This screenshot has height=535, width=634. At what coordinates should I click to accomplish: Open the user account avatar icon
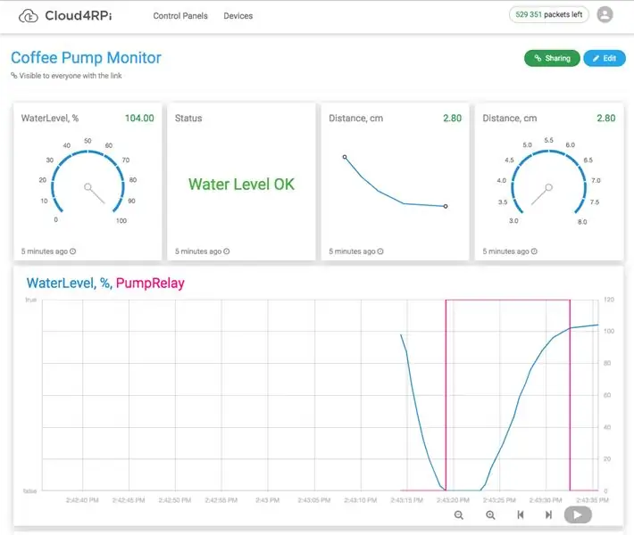tap(605, 15)
